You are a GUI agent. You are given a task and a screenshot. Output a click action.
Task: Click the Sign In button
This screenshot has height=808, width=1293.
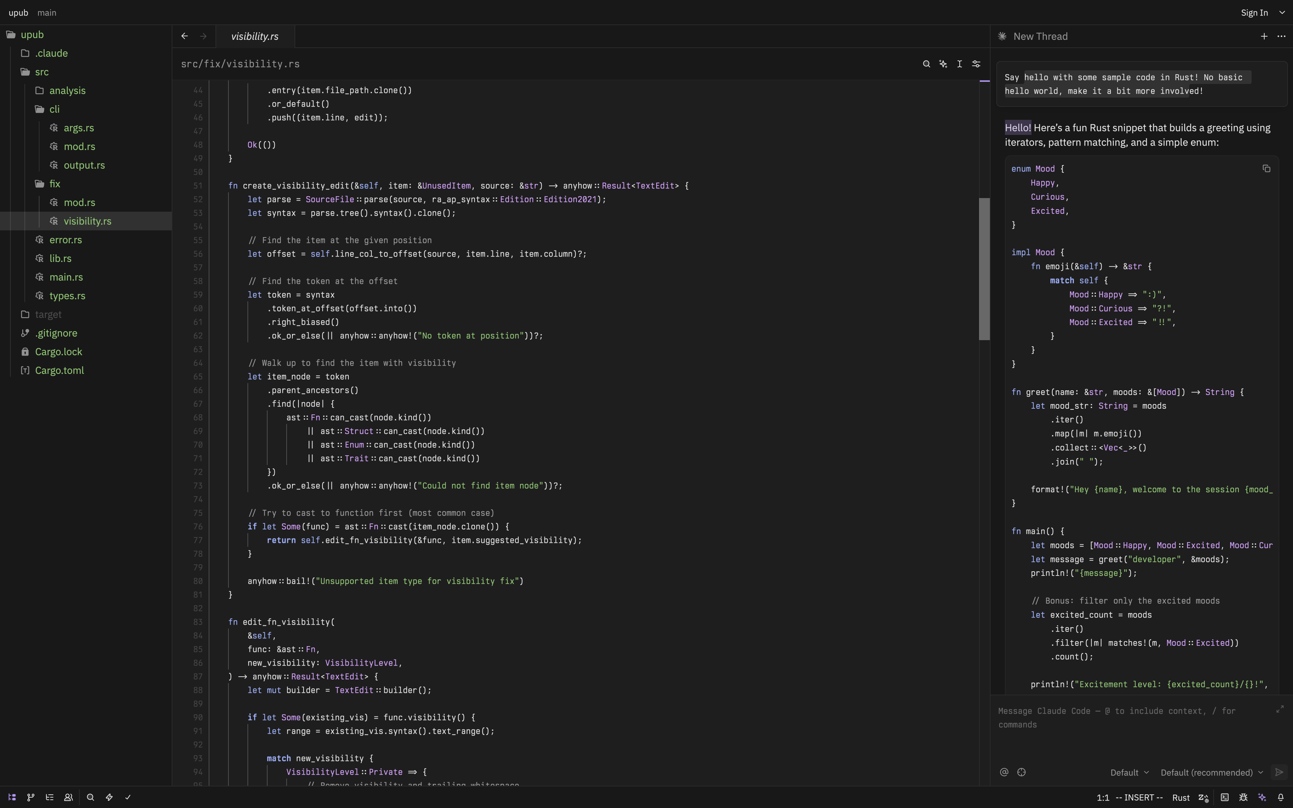tap(1254, 13)
